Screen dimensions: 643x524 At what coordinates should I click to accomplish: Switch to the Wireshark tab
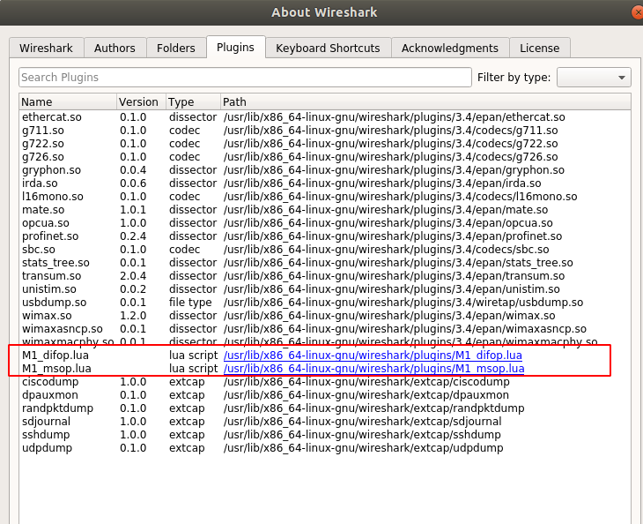point(47,48)
